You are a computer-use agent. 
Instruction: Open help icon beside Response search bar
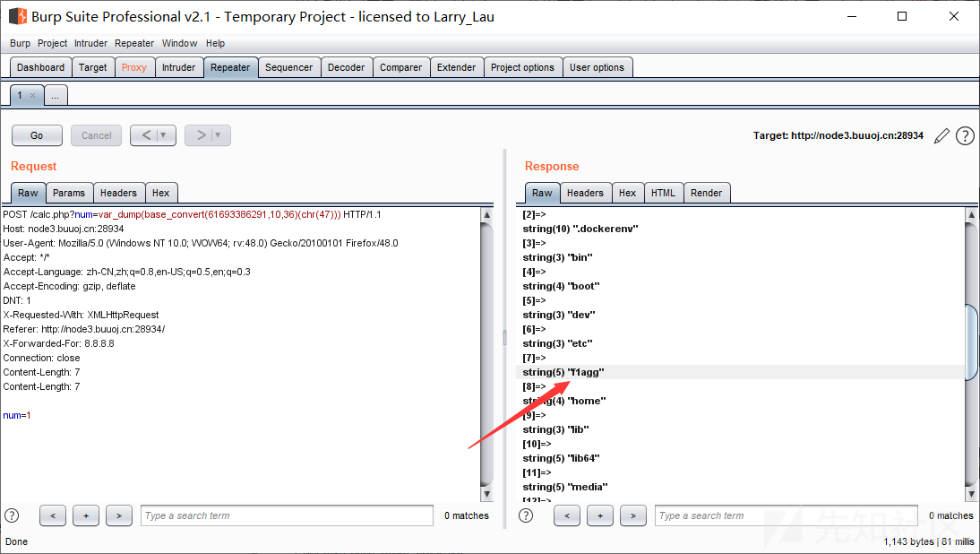coord(526,515)
